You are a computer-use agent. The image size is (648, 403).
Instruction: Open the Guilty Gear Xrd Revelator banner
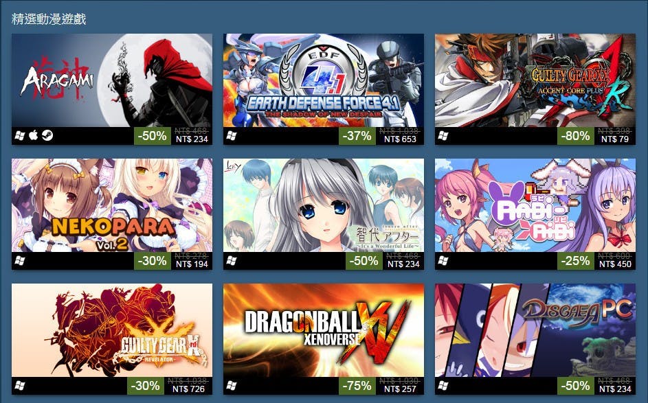point(112,330)
